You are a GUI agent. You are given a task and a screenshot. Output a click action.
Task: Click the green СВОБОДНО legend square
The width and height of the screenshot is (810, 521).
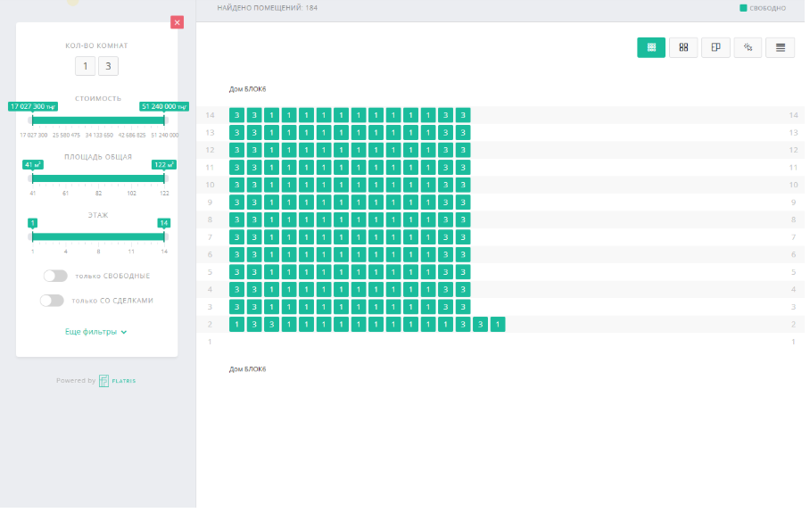pyautogui.click(x=742, y=8)
